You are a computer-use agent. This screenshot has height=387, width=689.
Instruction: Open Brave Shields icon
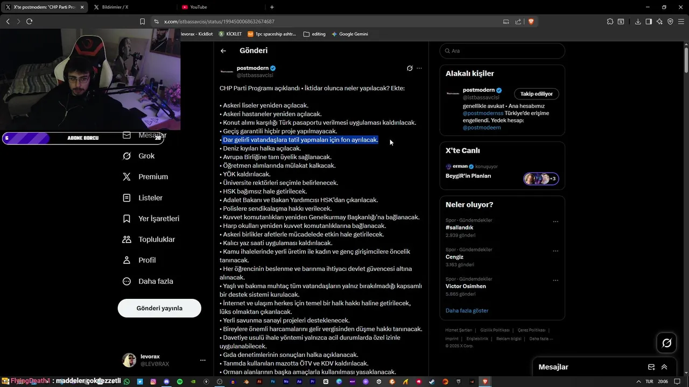[531, 21]
